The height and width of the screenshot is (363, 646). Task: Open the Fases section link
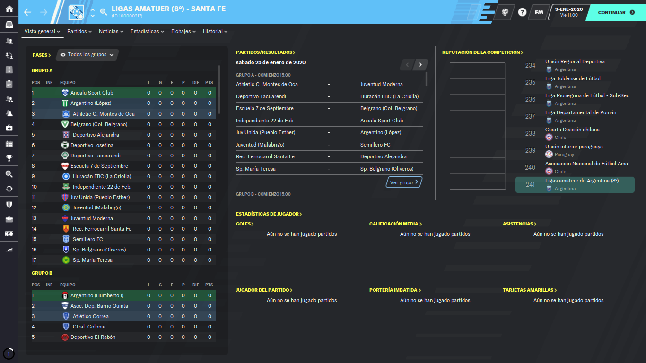tap(42, 55)
